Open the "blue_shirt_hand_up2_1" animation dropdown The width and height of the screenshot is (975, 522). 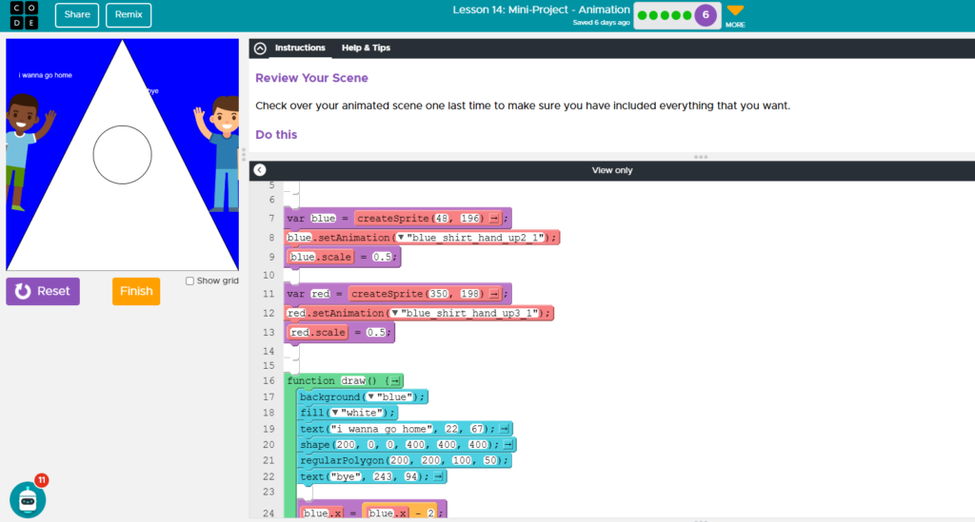[x=401, y=238]
